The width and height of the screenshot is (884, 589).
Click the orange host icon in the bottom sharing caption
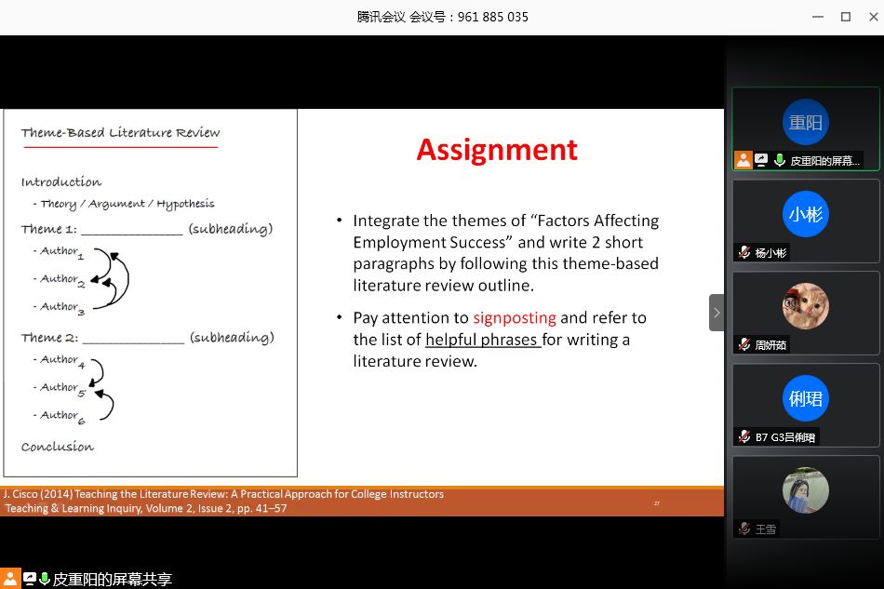click(10, 579)
